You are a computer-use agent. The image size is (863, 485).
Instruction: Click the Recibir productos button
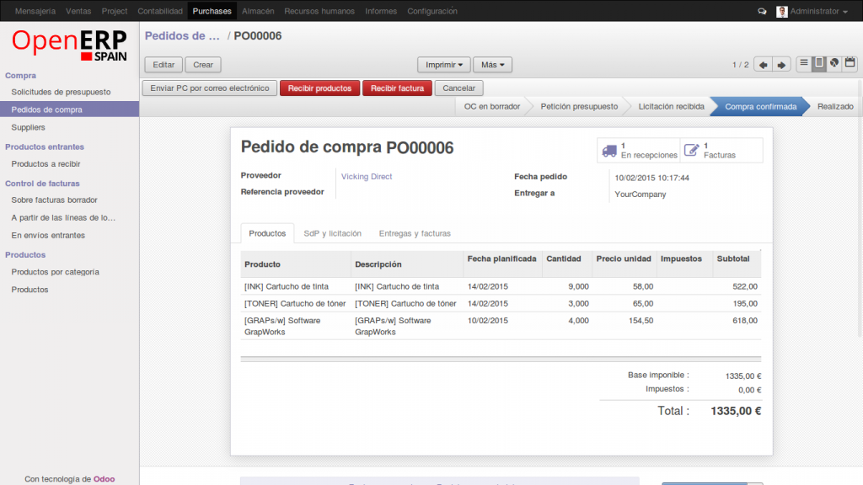[x=319, y=88]
